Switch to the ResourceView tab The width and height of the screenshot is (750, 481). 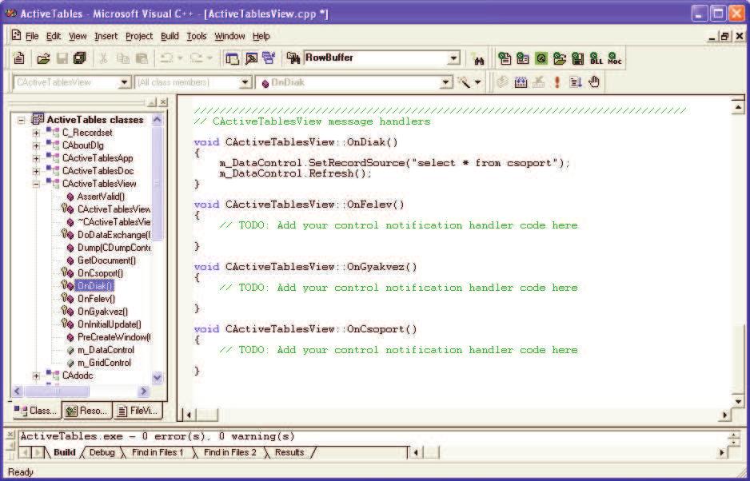(86, 411)
